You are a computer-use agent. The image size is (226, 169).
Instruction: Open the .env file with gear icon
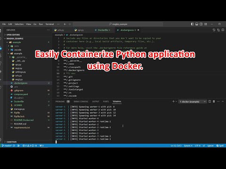point(16,87)
